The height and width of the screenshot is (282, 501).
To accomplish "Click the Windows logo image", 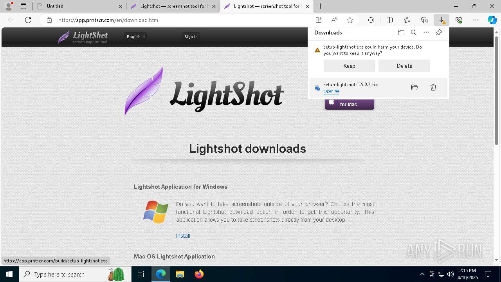I will [x=156, y=212].
